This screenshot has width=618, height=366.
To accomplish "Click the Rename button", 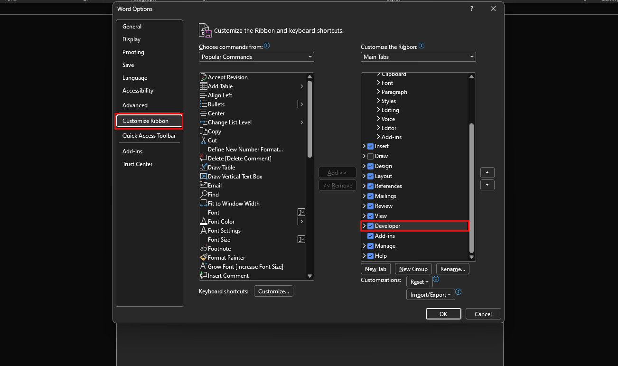I will 452,269.
